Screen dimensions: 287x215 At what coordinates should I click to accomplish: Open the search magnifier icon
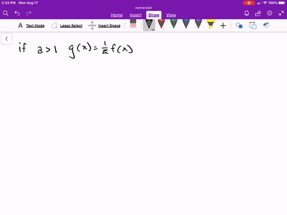pos(5,13)
